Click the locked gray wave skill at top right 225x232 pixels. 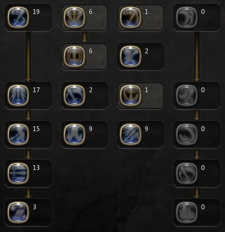pyautogui.click(x=187, y=17)
